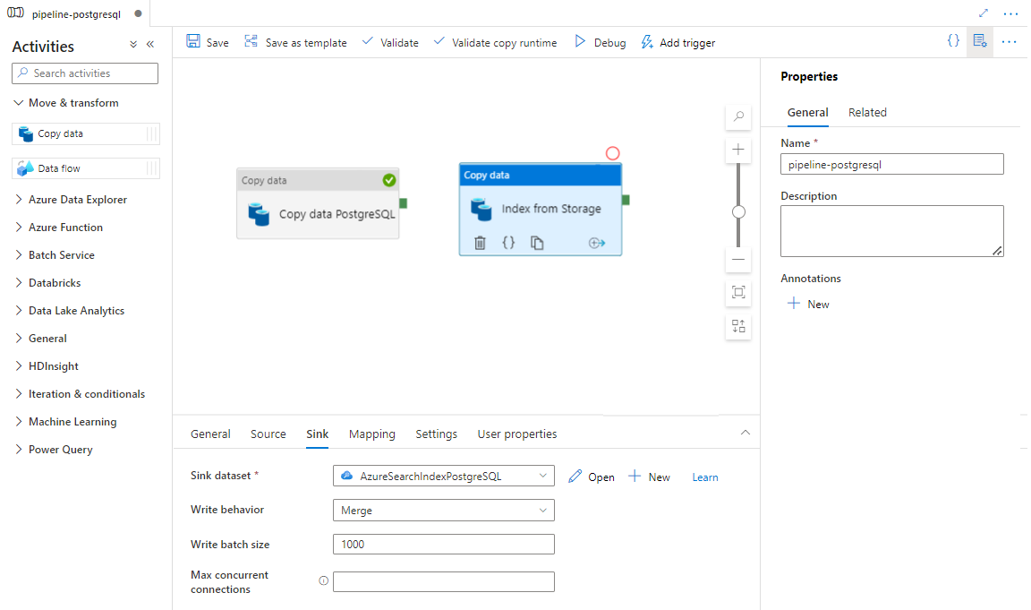Click Save as template button
The height and width of the screenshot is (610, 1031).
tap(295, 42)
